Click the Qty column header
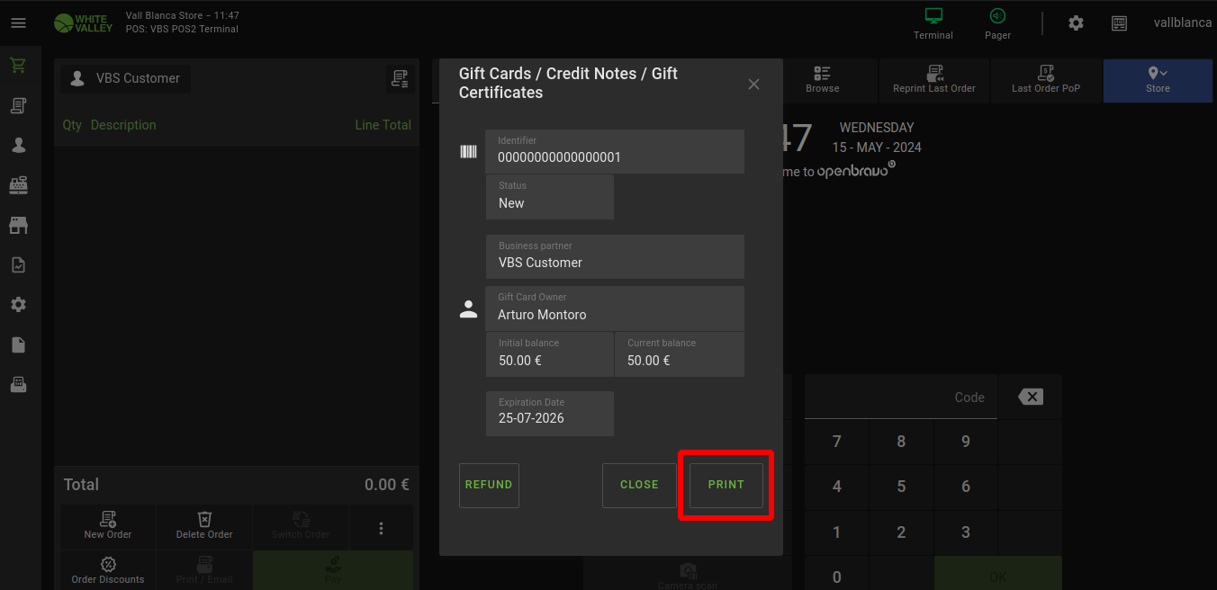 [72, 125]
